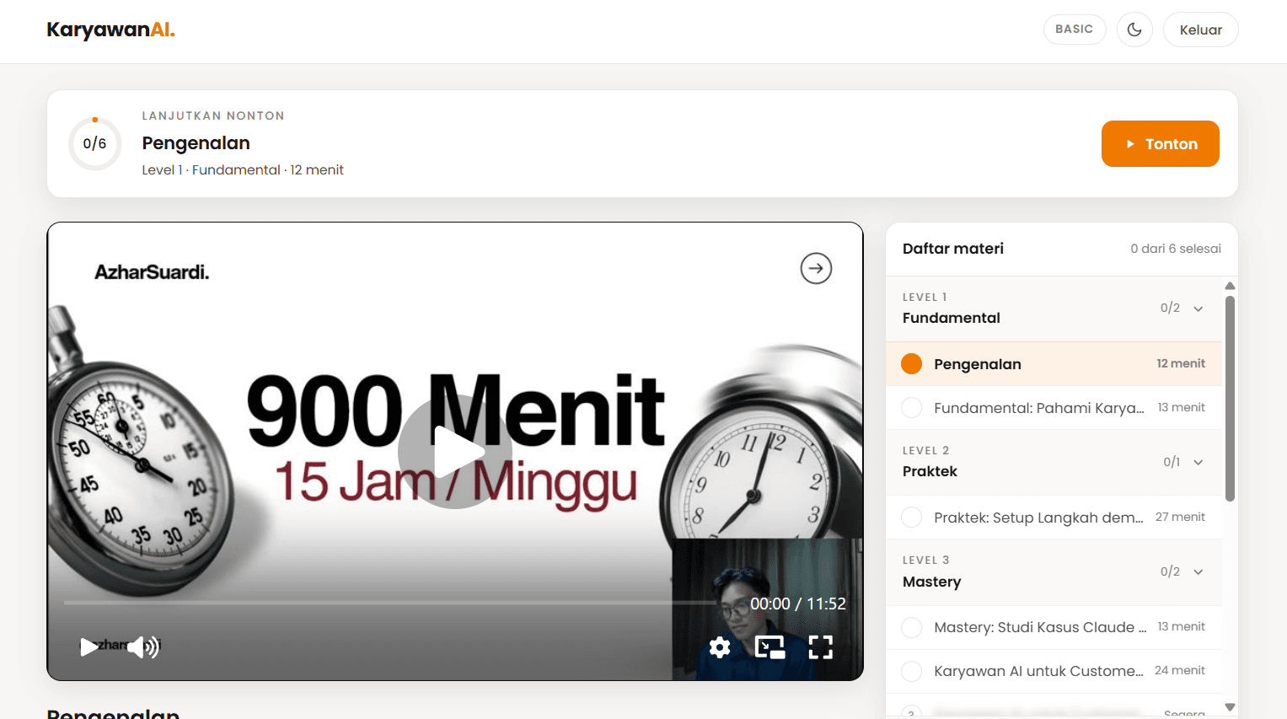Screen dimensions: 1287x719
Task: Click the Level 1 Fundamental heading
Action: pyautogui.click(x=952, y=318)
